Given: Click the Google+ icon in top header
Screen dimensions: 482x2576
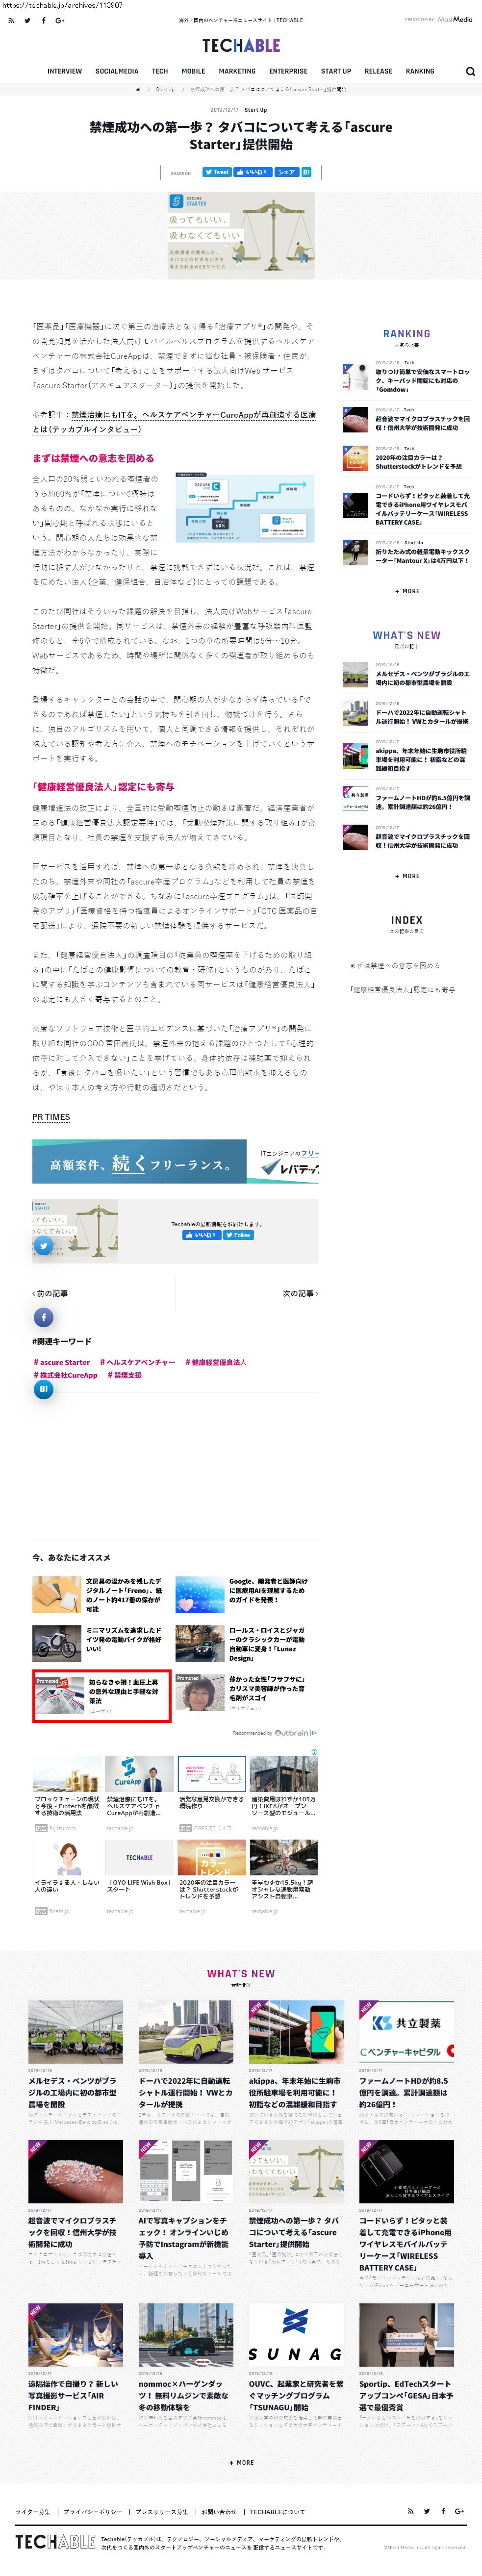Looking at the screenshot, I should [x=59, y=20].
